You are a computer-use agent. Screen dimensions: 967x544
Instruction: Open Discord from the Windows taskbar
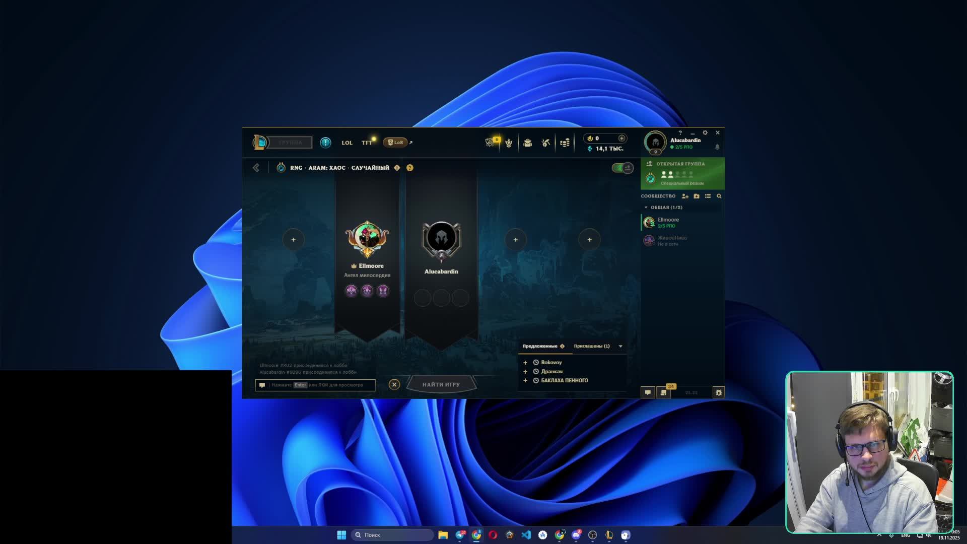576,535
